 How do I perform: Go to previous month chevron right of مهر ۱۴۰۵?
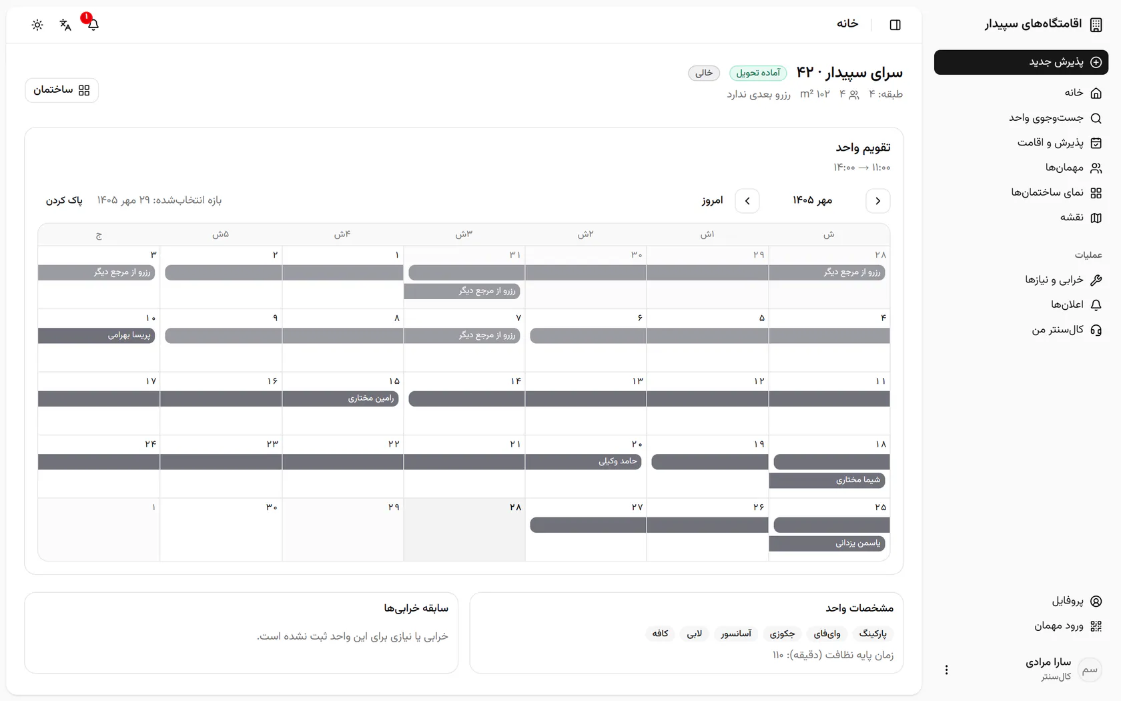click(877, 201)
